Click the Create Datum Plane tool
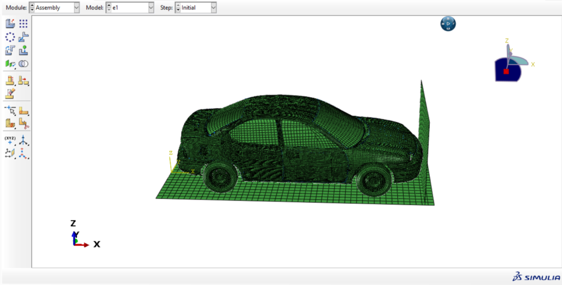Image resolution: width=562 pixels, height=285 pixels. (x=10, y=153)
